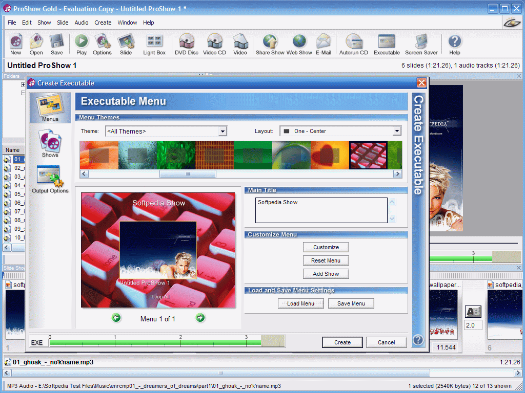Switch to Light Box view

coord(154,44)
